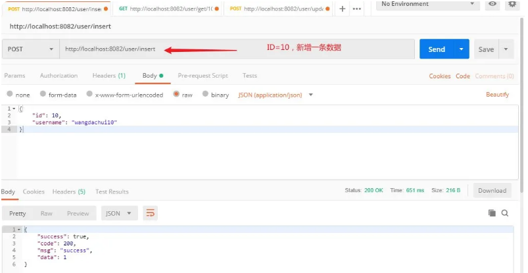Open the POST method dropdown
528x273 pixels.
pyautogui.click(x=31, y=49)
